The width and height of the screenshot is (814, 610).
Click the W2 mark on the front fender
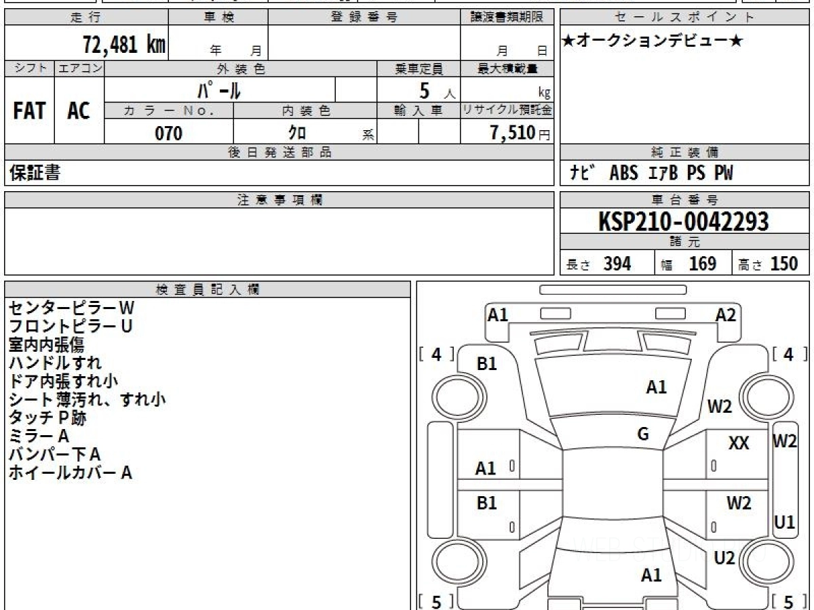tap(720, 407)
